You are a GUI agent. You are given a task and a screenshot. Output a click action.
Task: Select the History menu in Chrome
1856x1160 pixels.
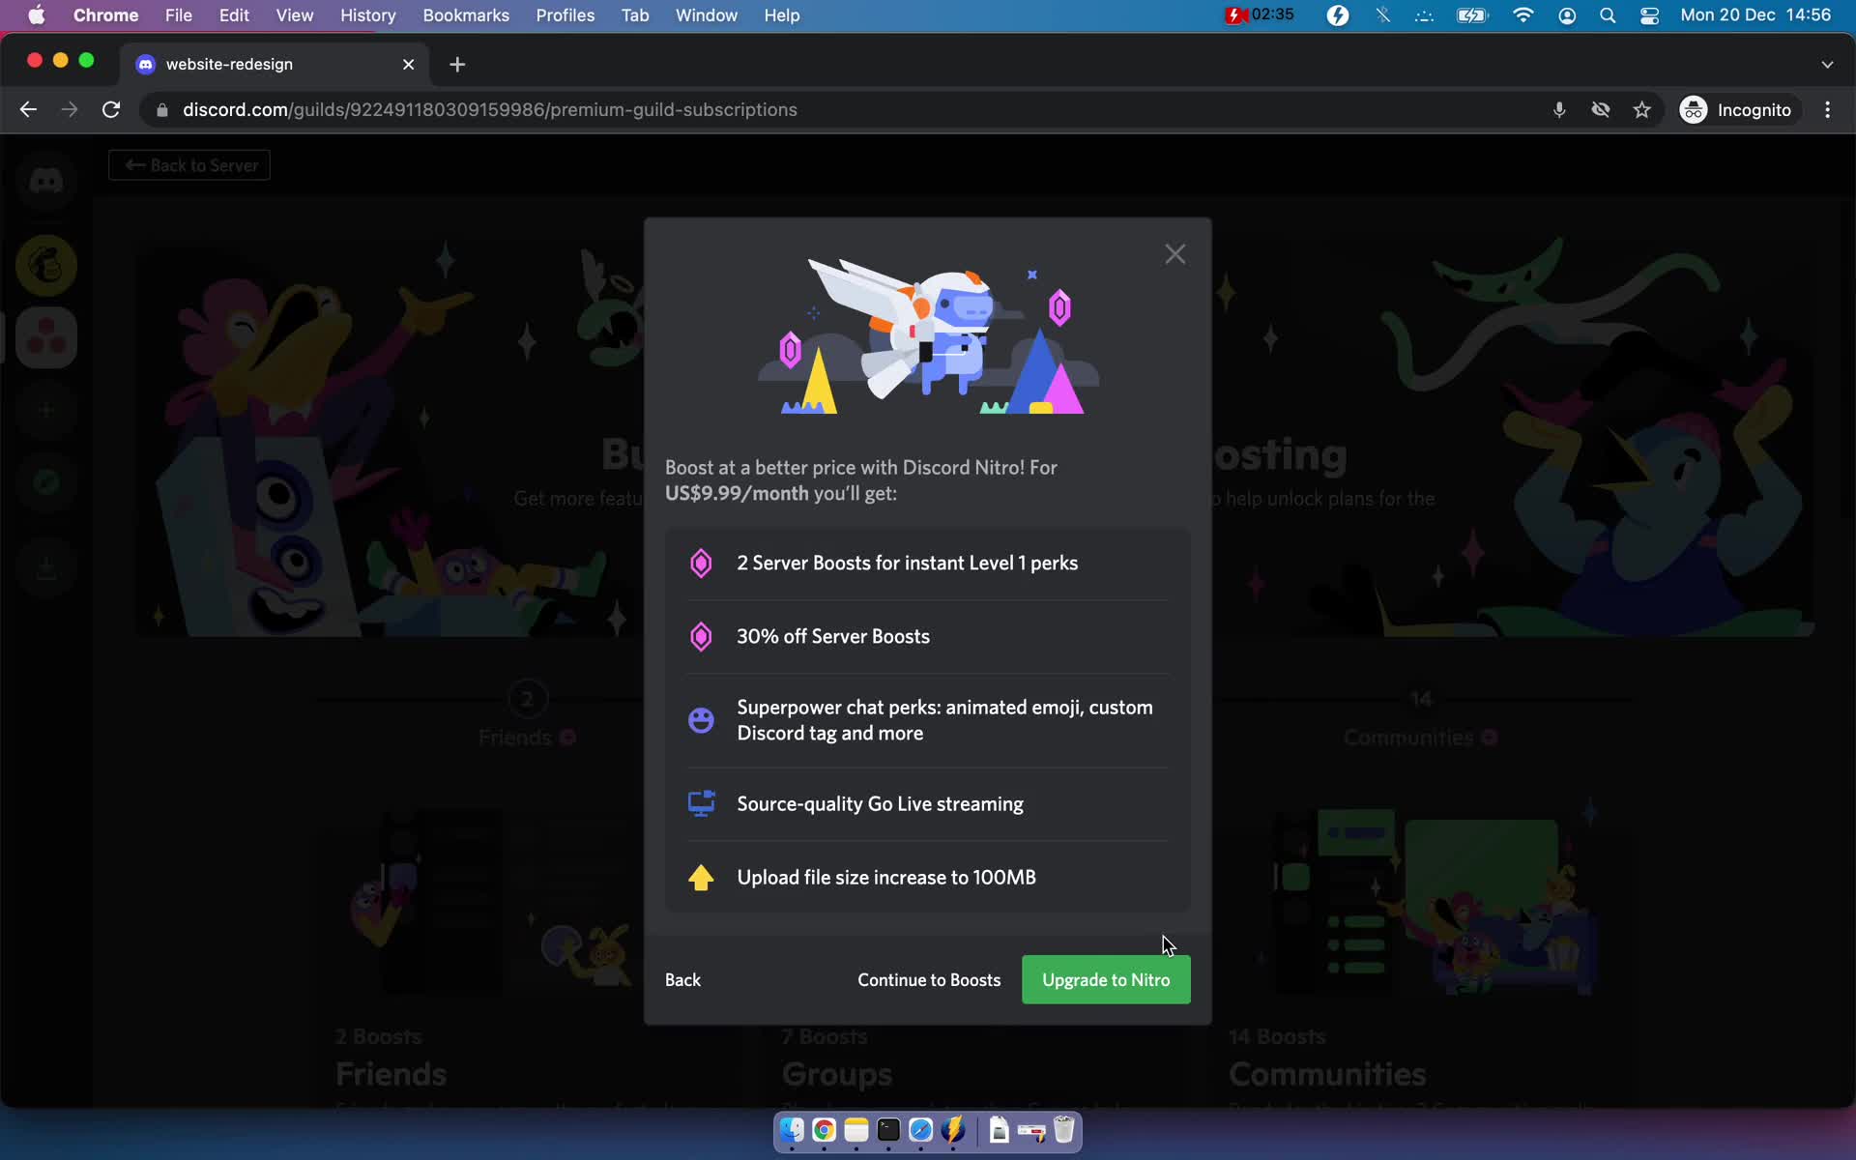click(366, 14)
